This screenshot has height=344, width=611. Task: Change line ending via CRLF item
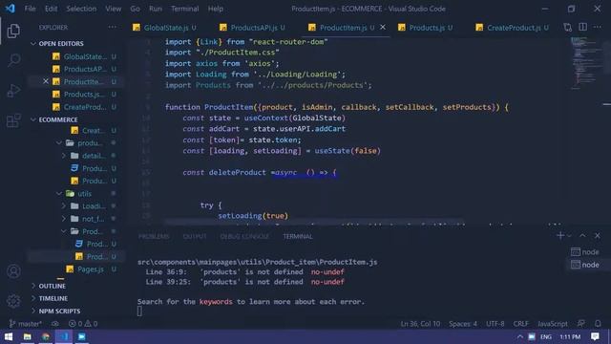[520, 324]
